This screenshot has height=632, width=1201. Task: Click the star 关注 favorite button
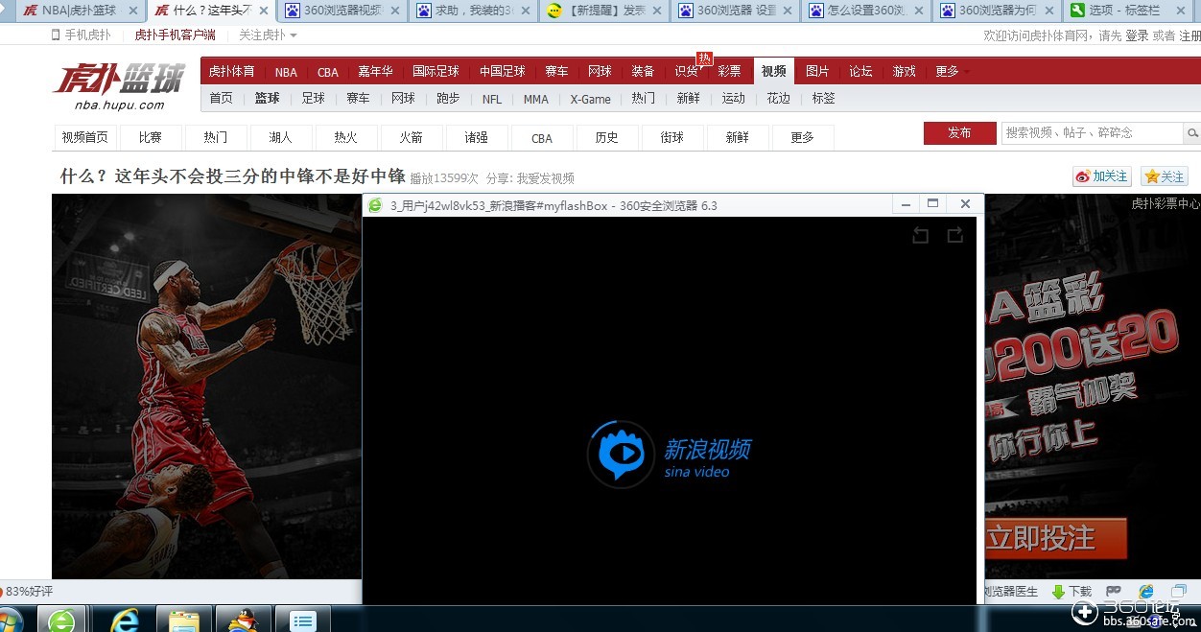1165,176
